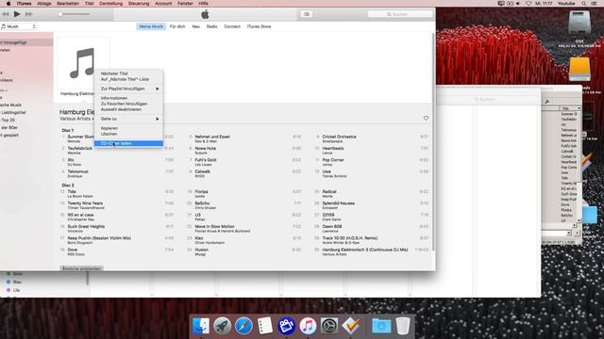Open the Connect tab
Image resolution: width=604 pixels, height=339 pixels.
[232, 26]
